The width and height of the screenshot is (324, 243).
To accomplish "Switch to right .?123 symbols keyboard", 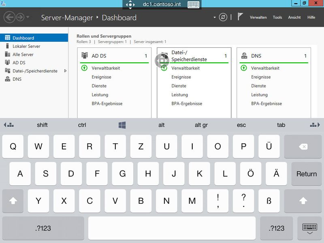I will click(x=277, y=228).
